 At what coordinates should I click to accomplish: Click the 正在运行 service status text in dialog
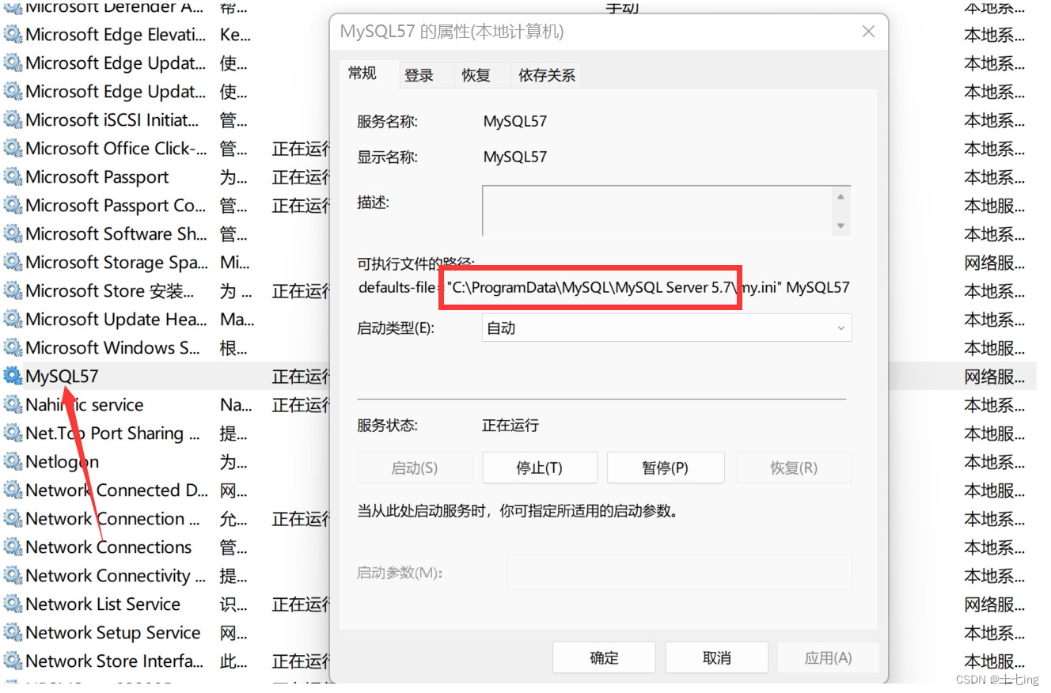(510, 426)
